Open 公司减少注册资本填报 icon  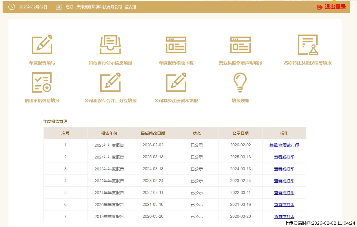click(x=176, y=82)
